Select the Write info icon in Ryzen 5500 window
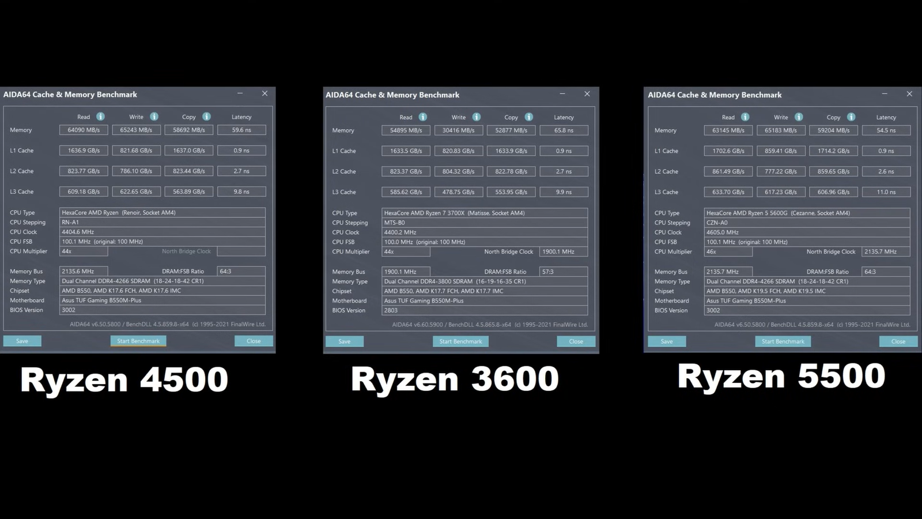Image resolution: width=922 pixels, height=519 pixels. click(798, 117)
